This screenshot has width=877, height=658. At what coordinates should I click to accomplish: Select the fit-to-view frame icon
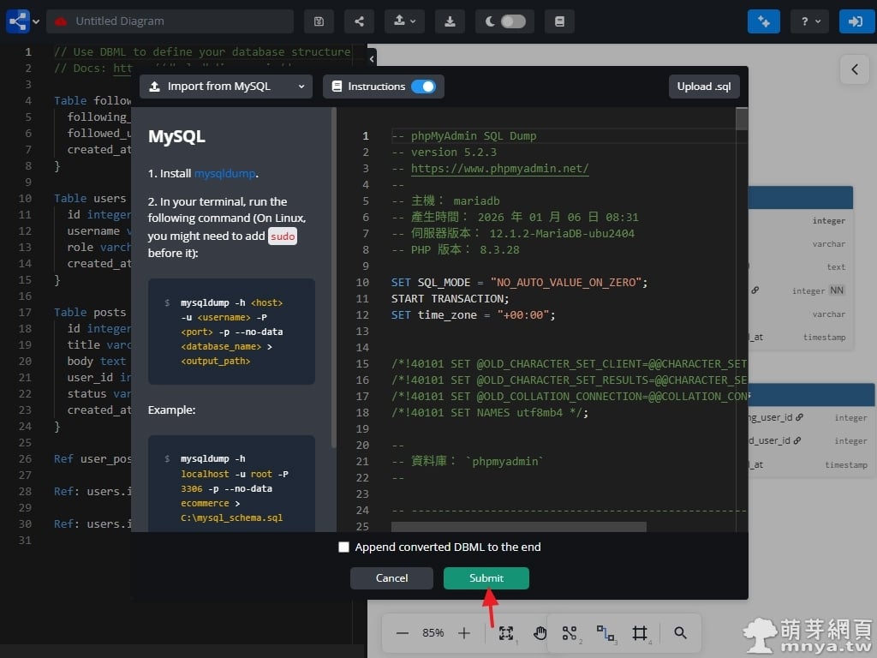pyautogui.click(x=506, y=633)
